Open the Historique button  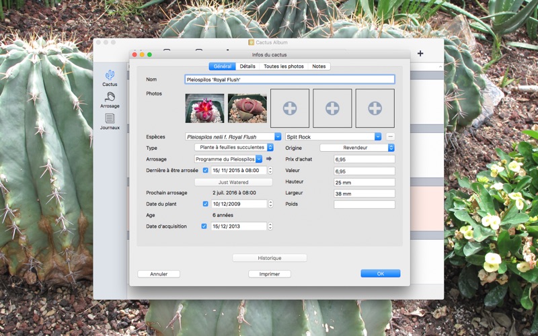(270, 258)
